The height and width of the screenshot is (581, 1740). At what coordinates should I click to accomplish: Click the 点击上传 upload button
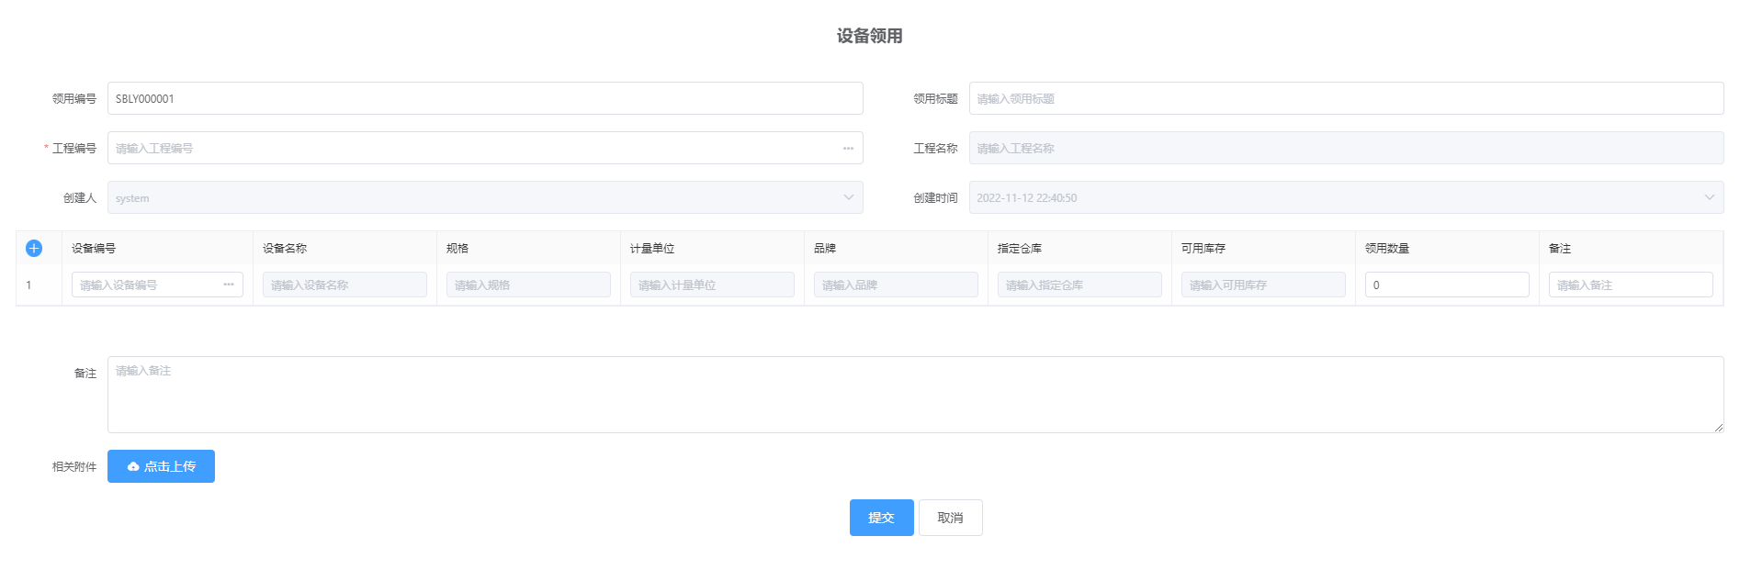click(161, 466)
